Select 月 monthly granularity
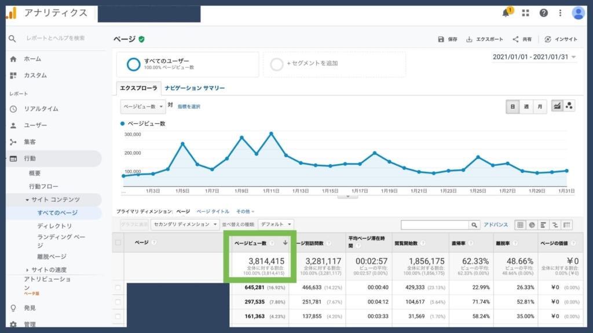 [540, 106]
